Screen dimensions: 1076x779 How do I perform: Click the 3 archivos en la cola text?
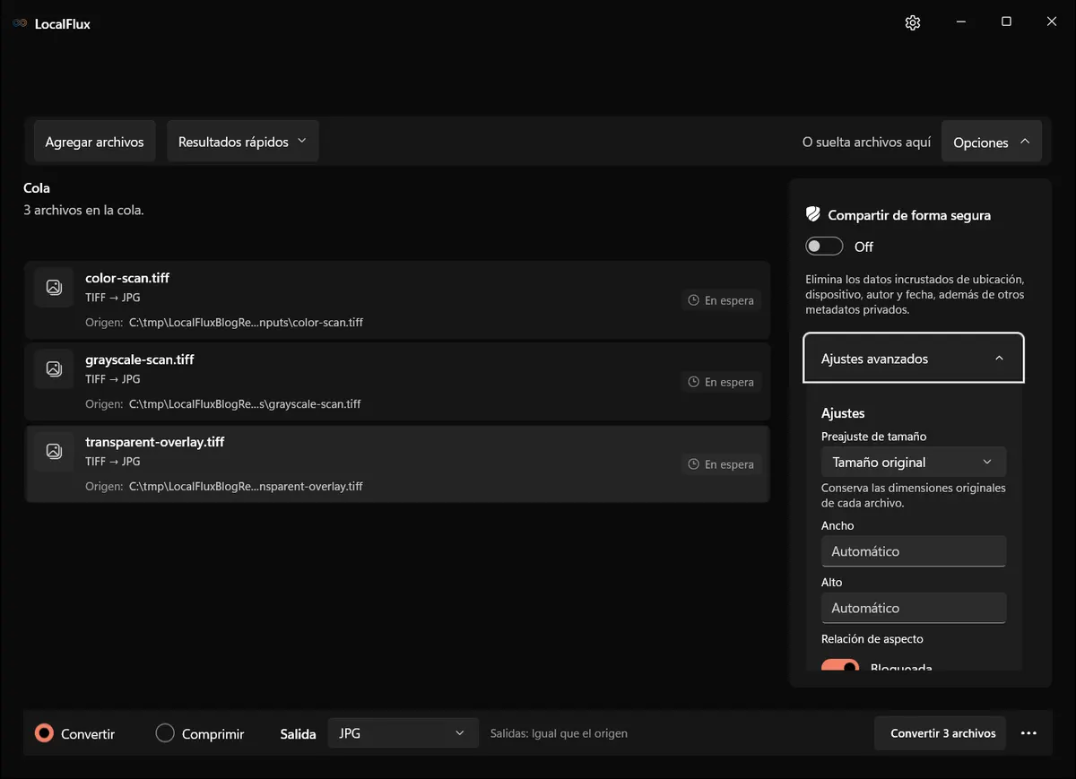83,210
